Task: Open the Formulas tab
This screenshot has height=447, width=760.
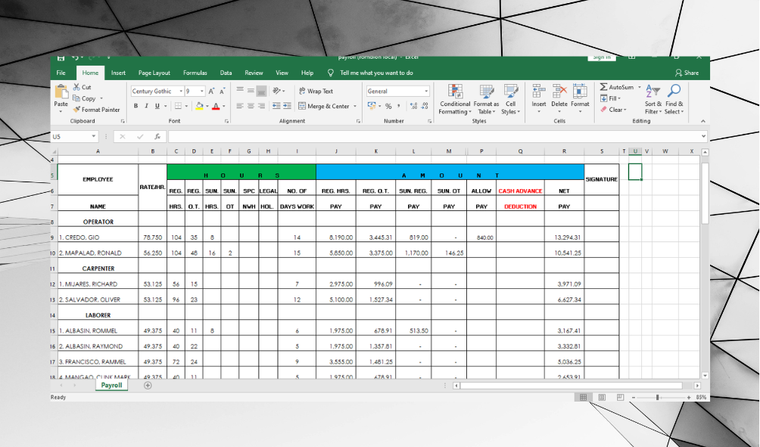Action: [x=195, y=73]
